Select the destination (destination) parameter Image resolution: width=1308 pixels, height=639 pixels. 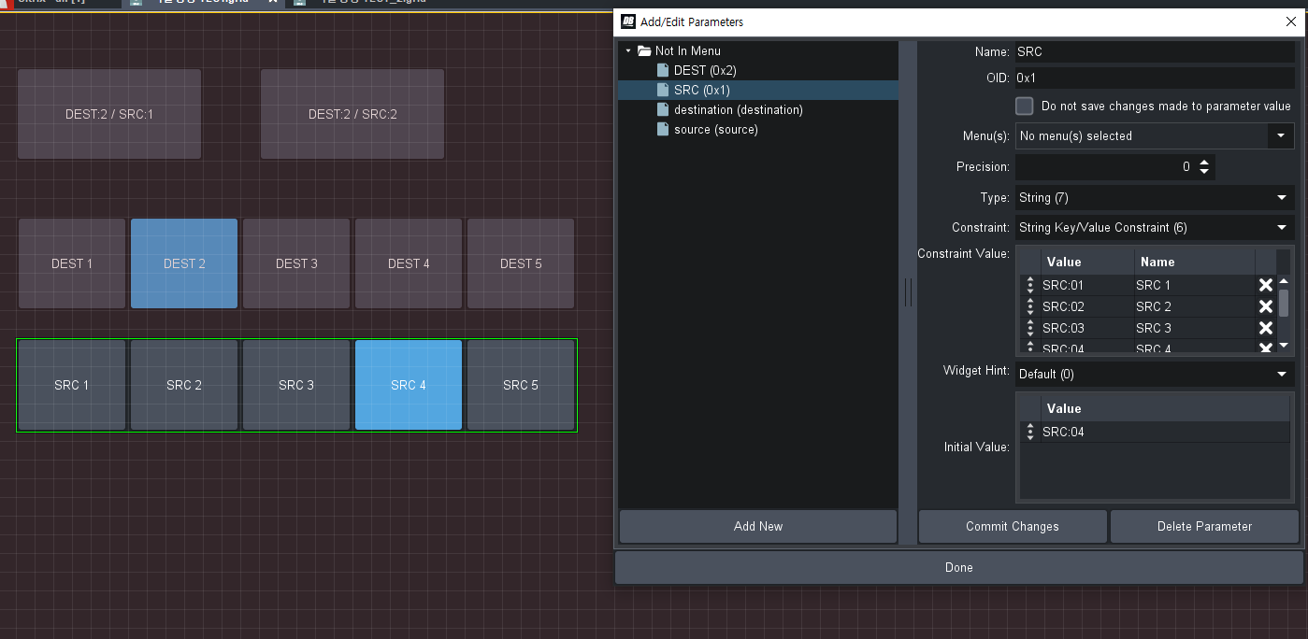[x=738, y=110]
